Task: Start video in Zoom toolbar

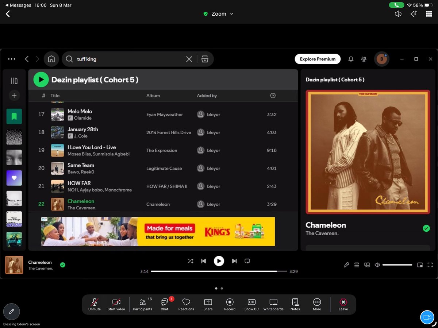Action: (x=116, y=304)
